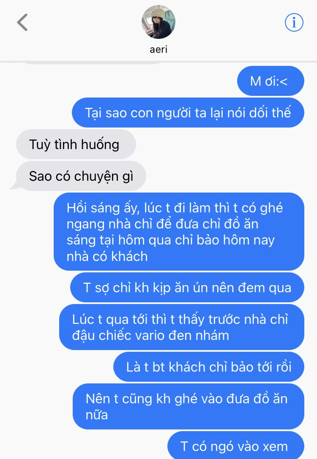
Task: Open the conversation info icon
Action: [294, 22]
